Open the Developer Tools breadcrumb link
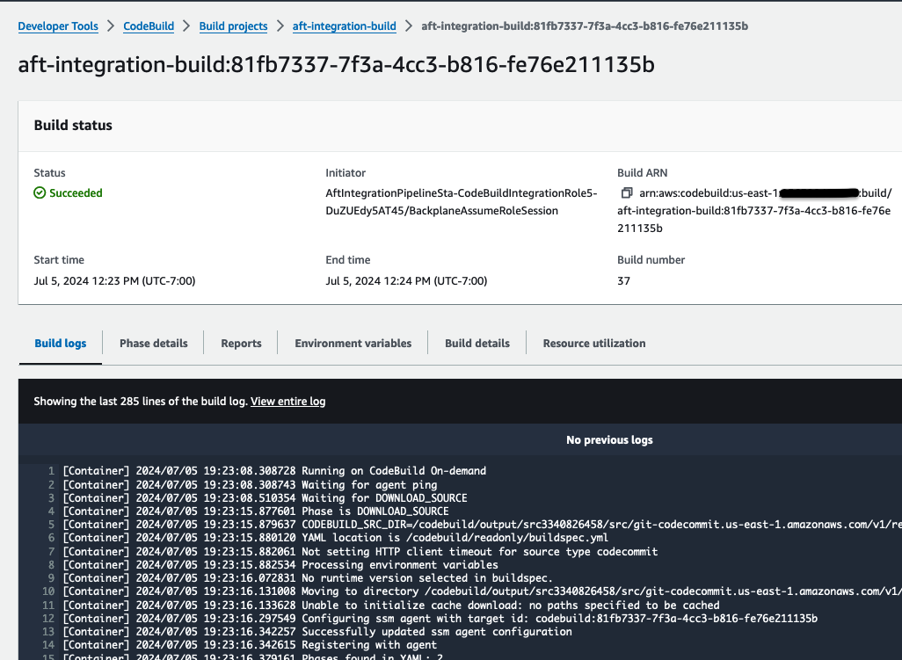This screenshot has height=660, width=902. pos(58,25)
